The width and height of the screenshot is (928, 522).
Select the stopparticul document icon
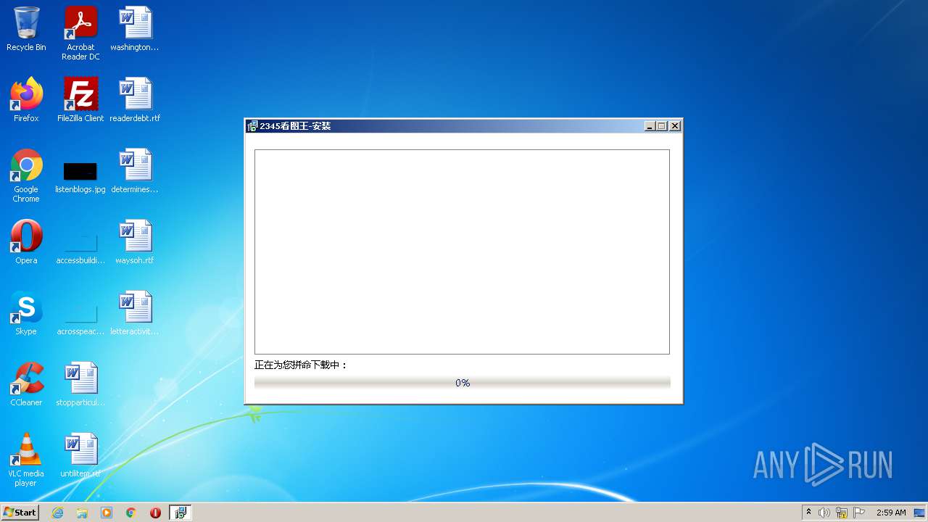(80, 384)
